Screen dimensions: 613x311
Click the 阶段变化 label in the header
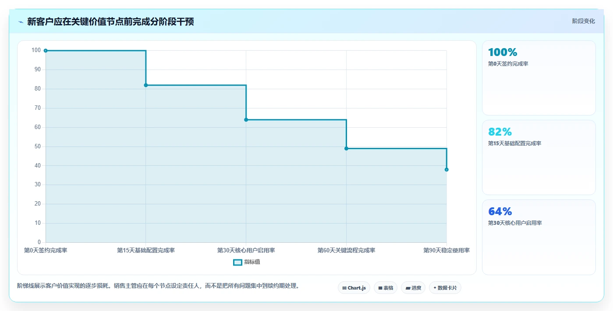584,21
